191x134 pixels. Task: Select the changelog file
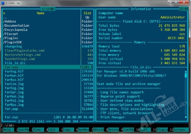13,46
